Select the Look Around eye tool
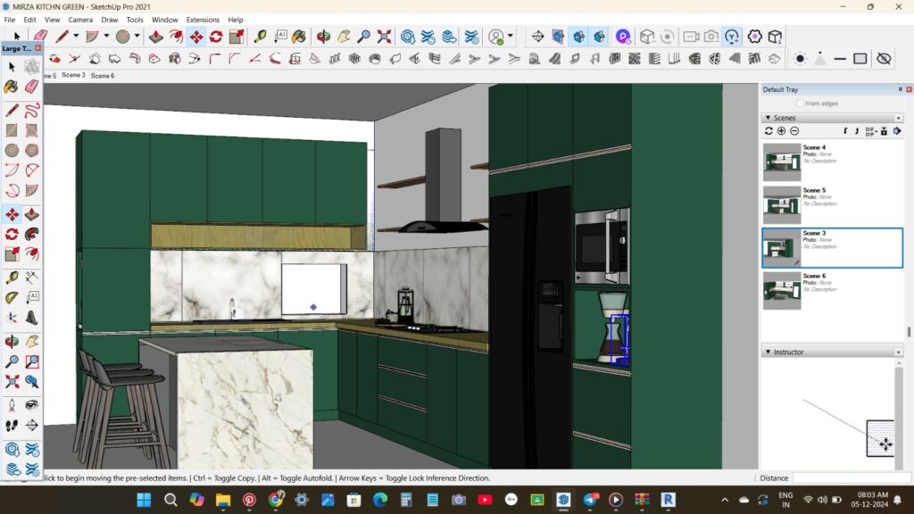914x514 pixels. [x=32, y=405]
